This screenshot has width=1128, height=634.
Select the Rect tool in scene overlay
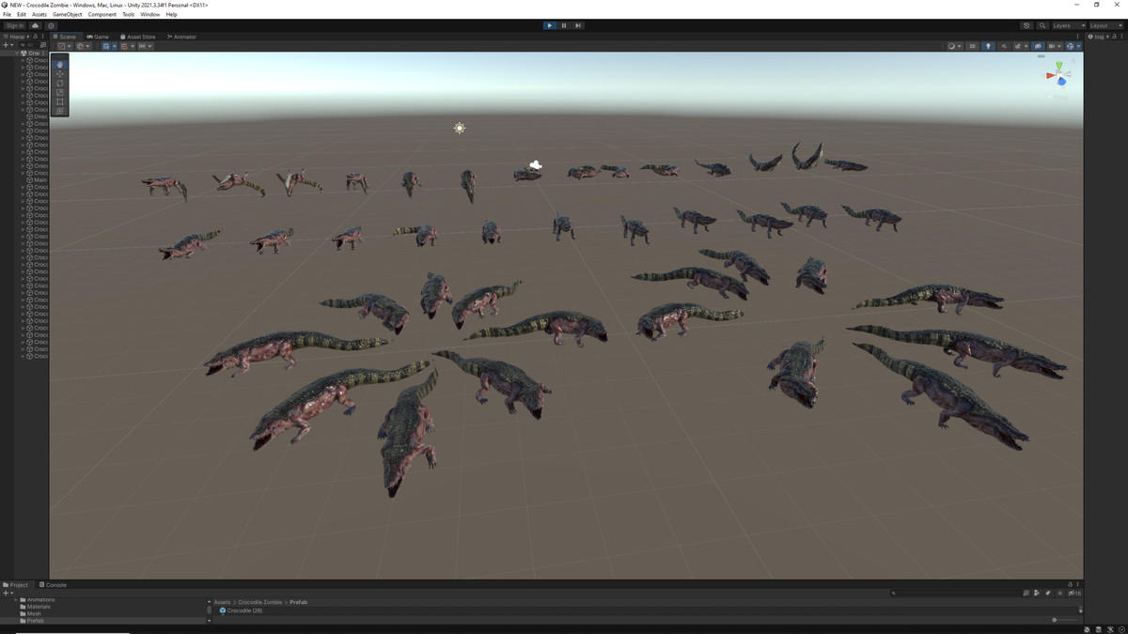pyautogui.click(x=60, y=102)
